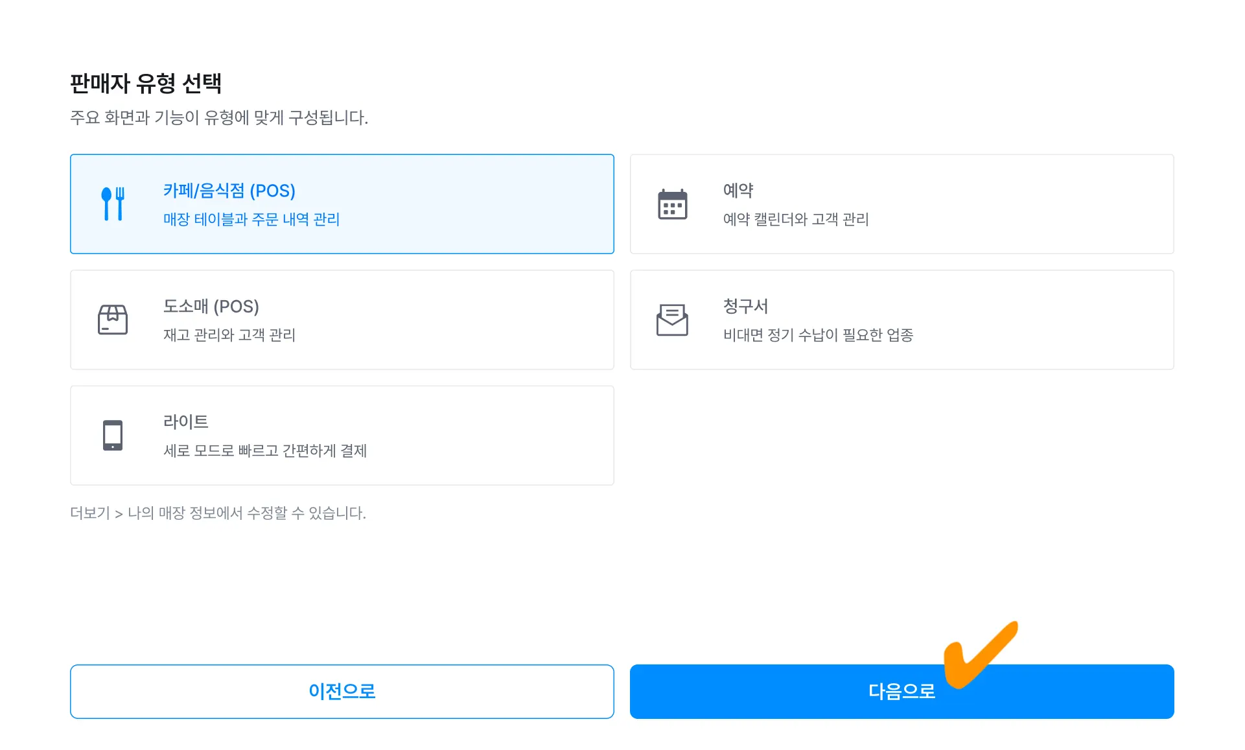Click the 매장 테이블과 주문 내역 관리 description
Image resolution: width=1245 pixels, height=750 pixels.
pos(251,219)
